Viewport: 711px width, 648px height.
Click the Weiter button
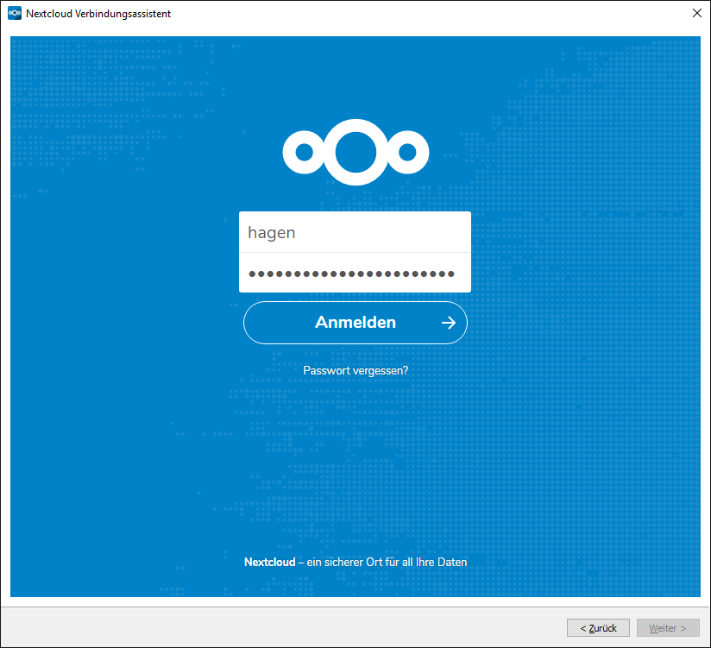coord(668,628)
